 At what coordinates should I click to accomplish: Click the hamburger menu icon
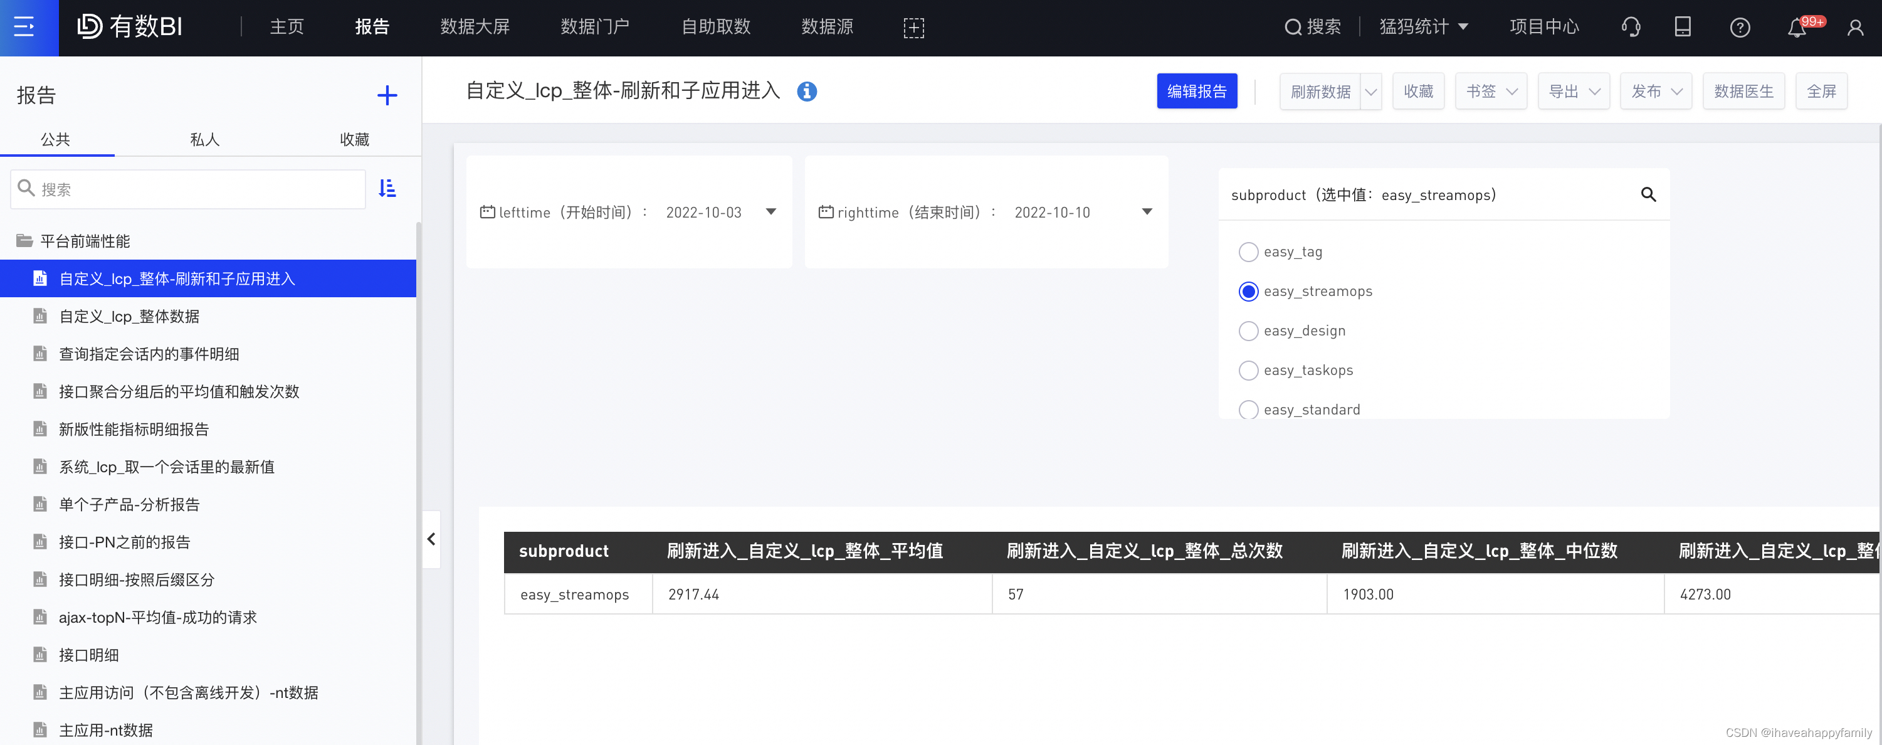(x=24, y=27)
